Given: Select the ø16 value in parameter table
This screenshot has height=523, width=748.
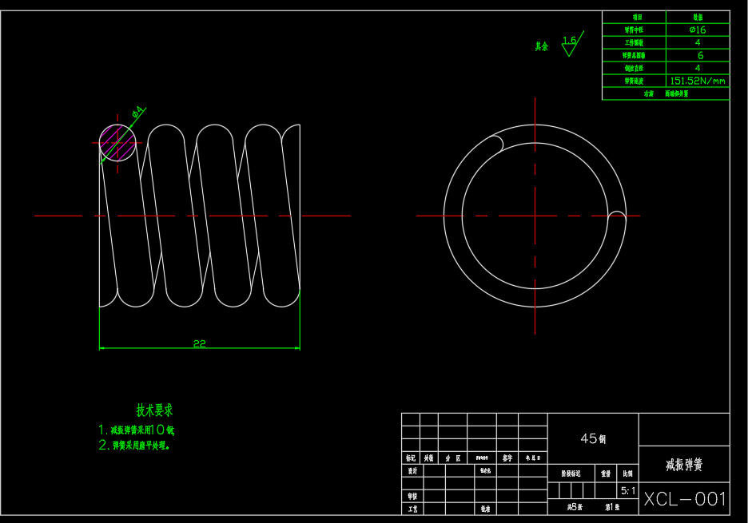Looking at the screenshot, I should (697, 30).
